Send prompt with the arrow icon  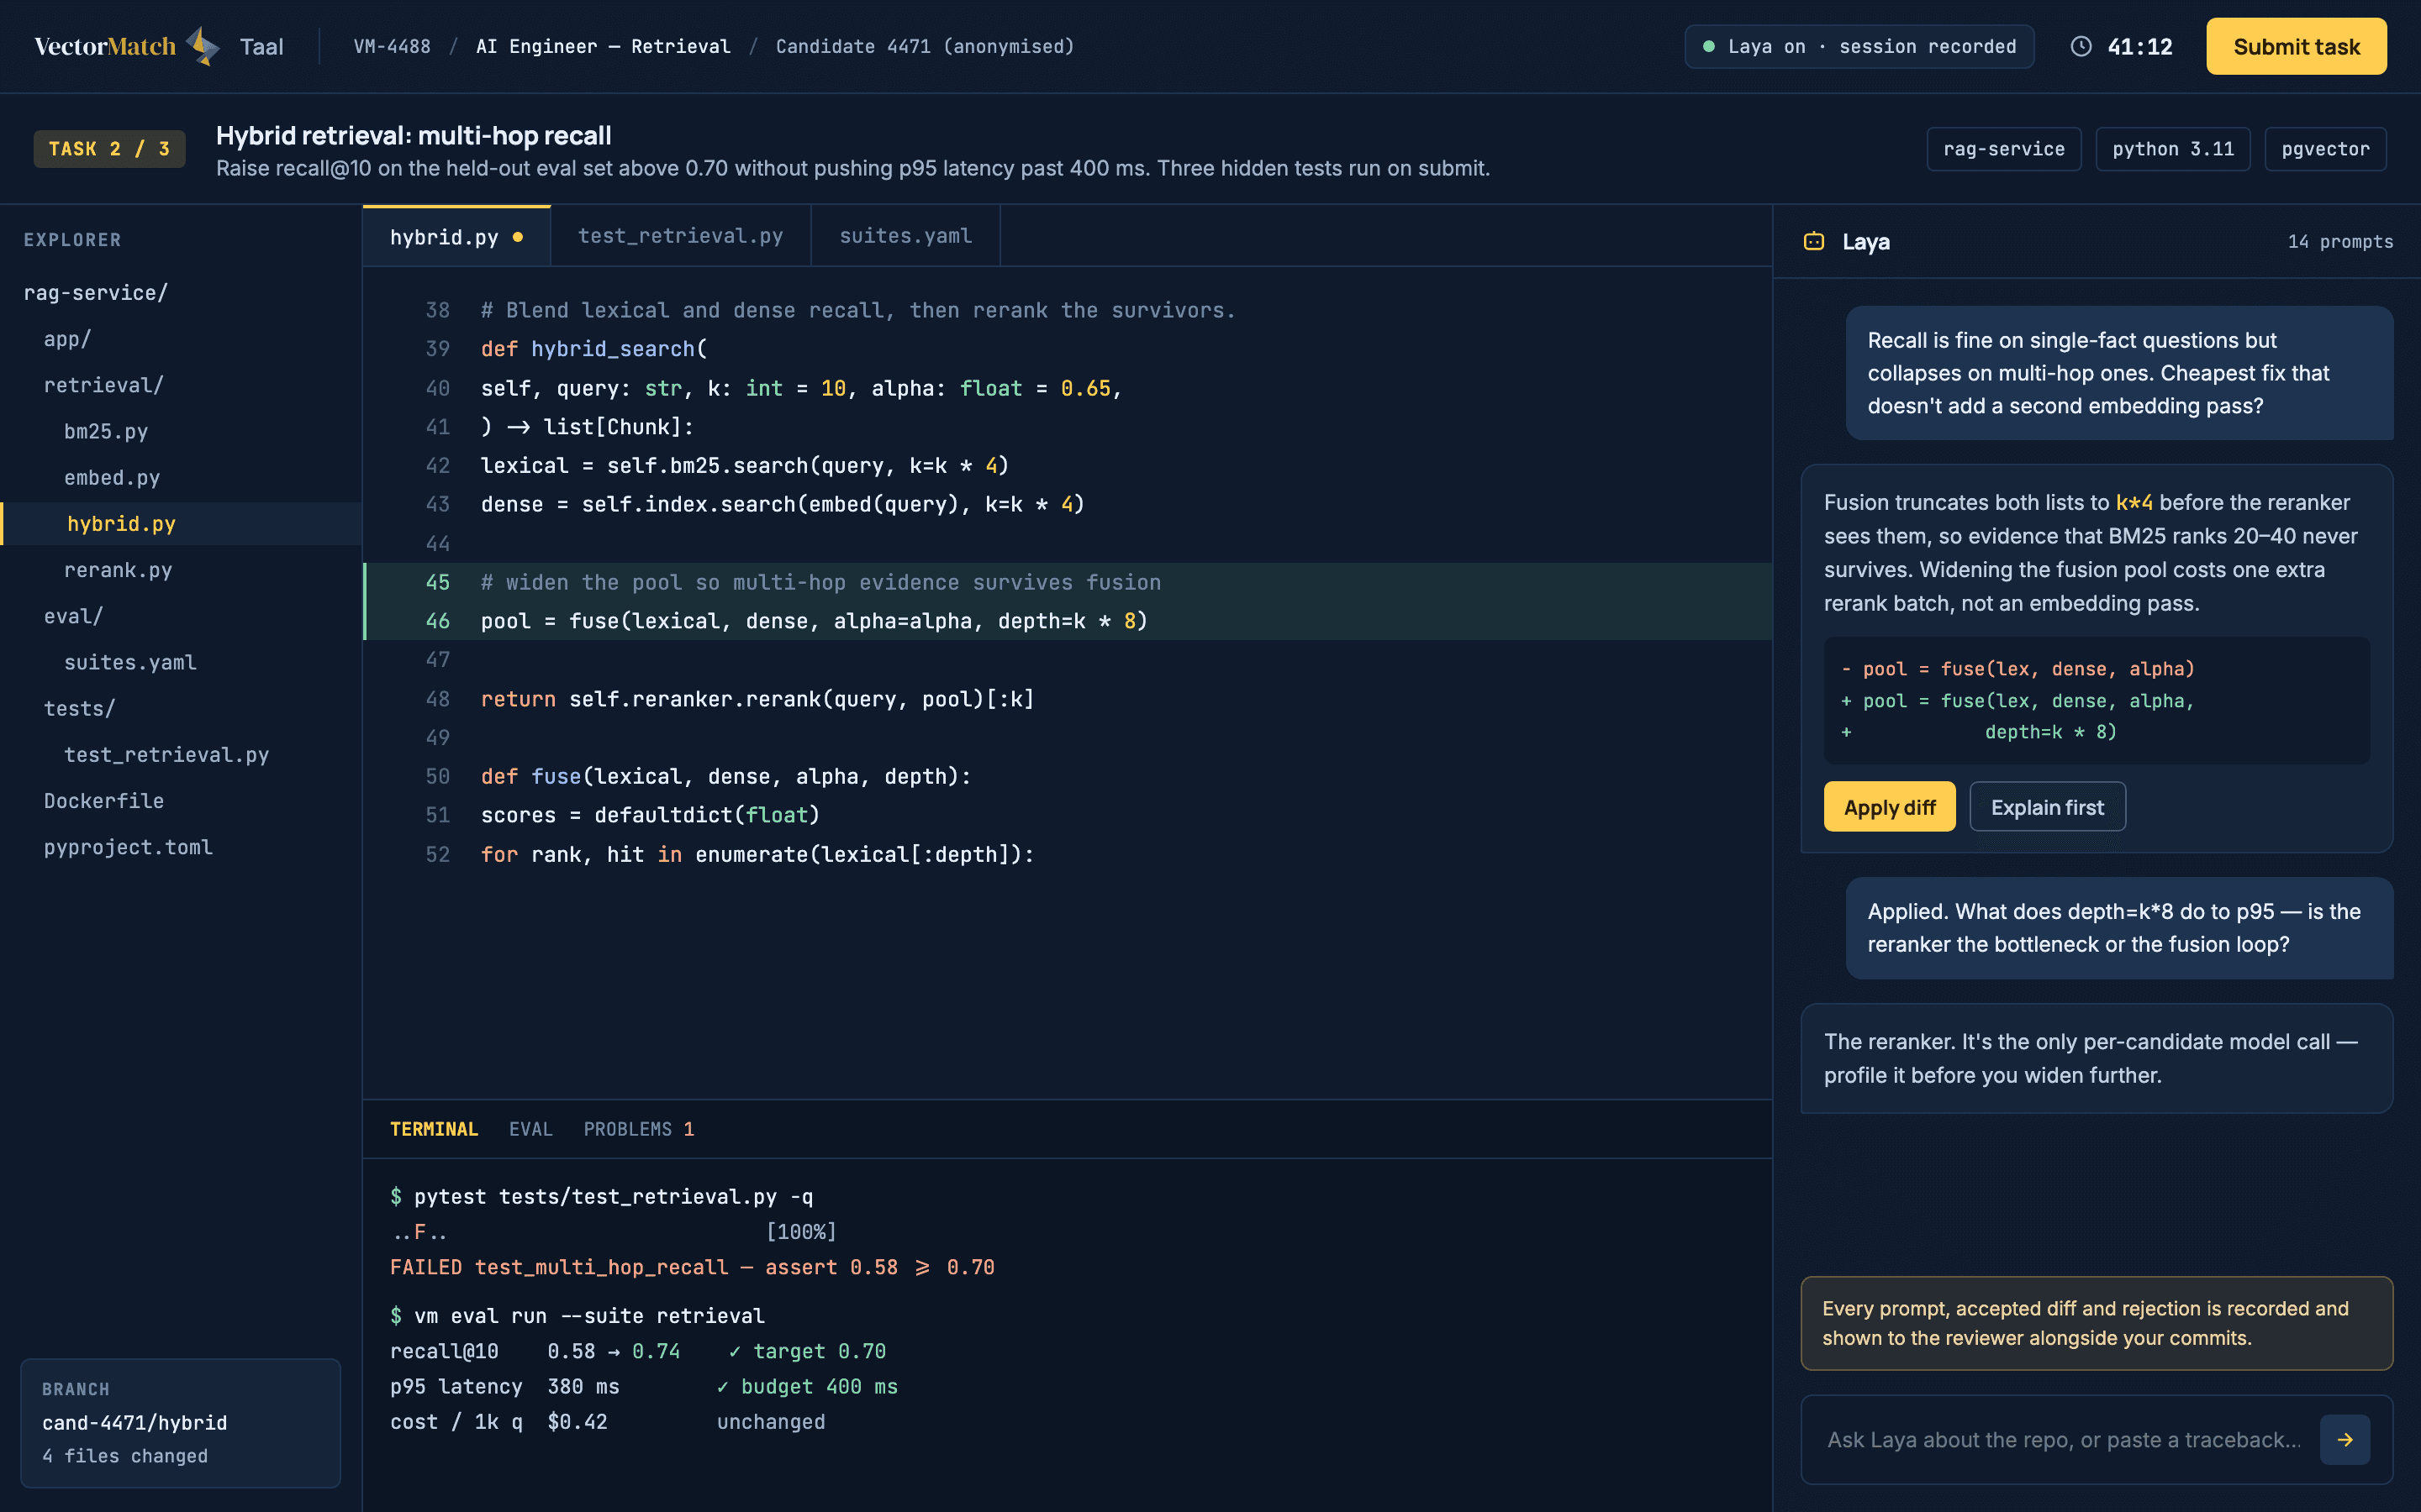2345,1439
